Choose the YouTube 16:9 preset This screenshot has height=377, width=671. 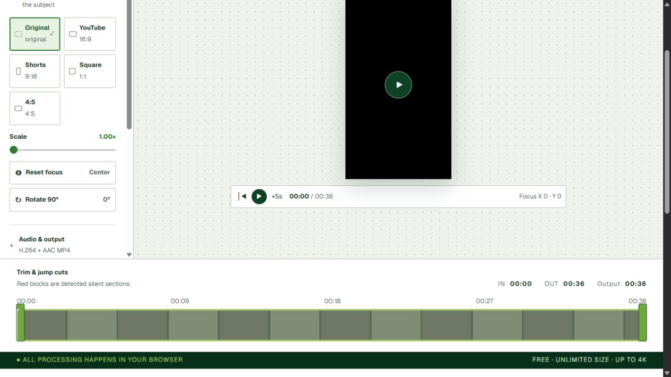(90, 34)
